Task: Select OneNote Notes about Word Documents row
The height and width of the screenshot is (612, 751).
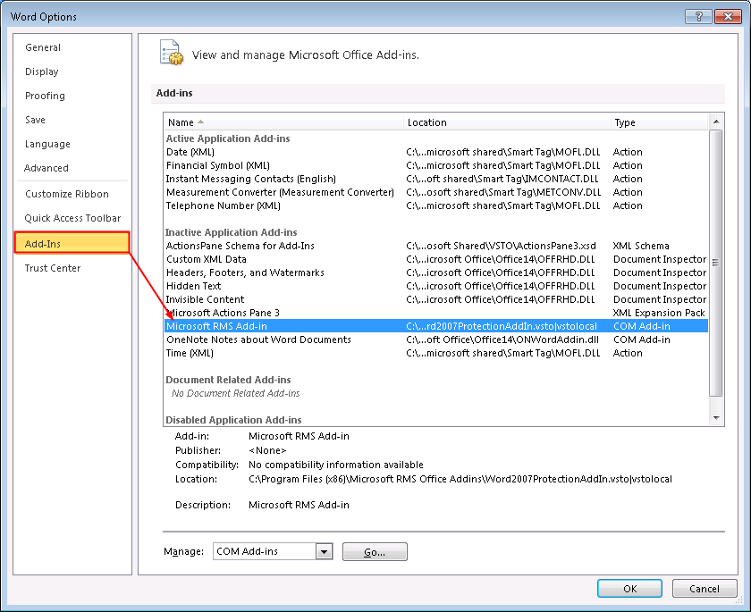Action: tap(436, 340)
